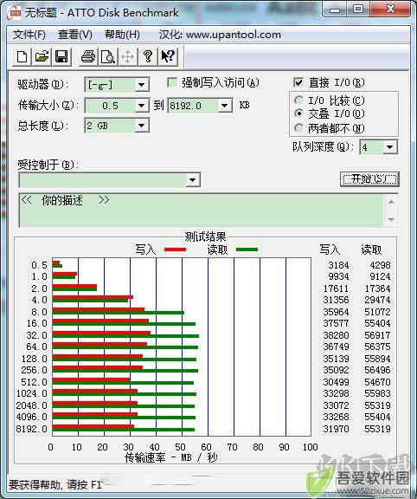Click read value 55983 for 1024.0 row
This screenshot has width=417, height=499.
(x=377, y=393)
